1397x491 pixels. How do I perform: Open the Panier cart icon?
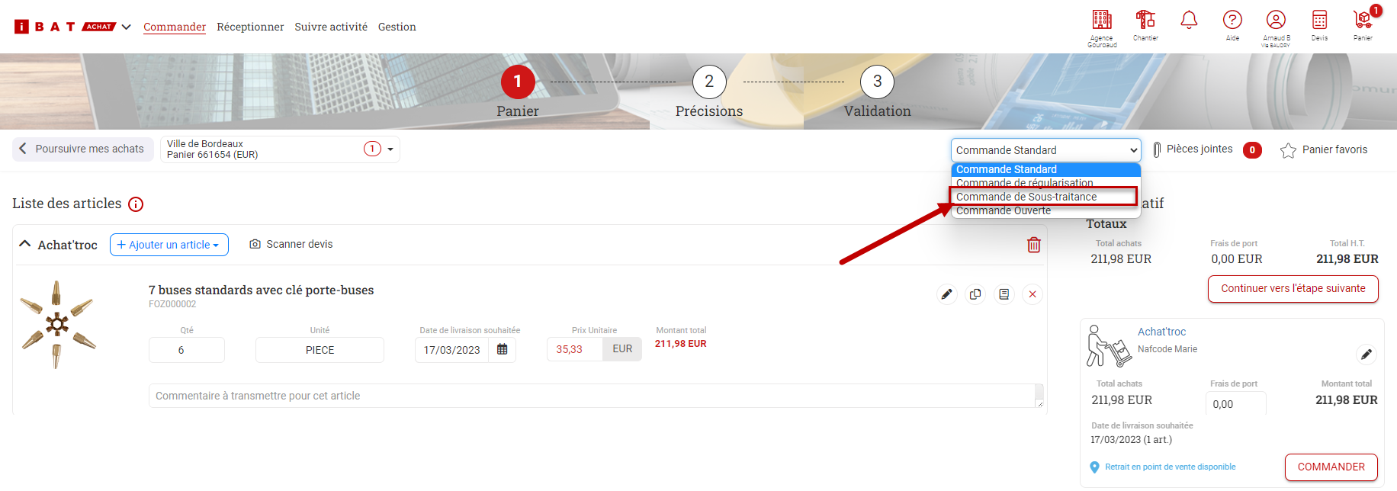[x=1363, y=21]
